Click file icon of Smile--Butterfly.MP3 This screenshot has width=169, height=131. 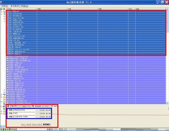click(x=8, y=36)
